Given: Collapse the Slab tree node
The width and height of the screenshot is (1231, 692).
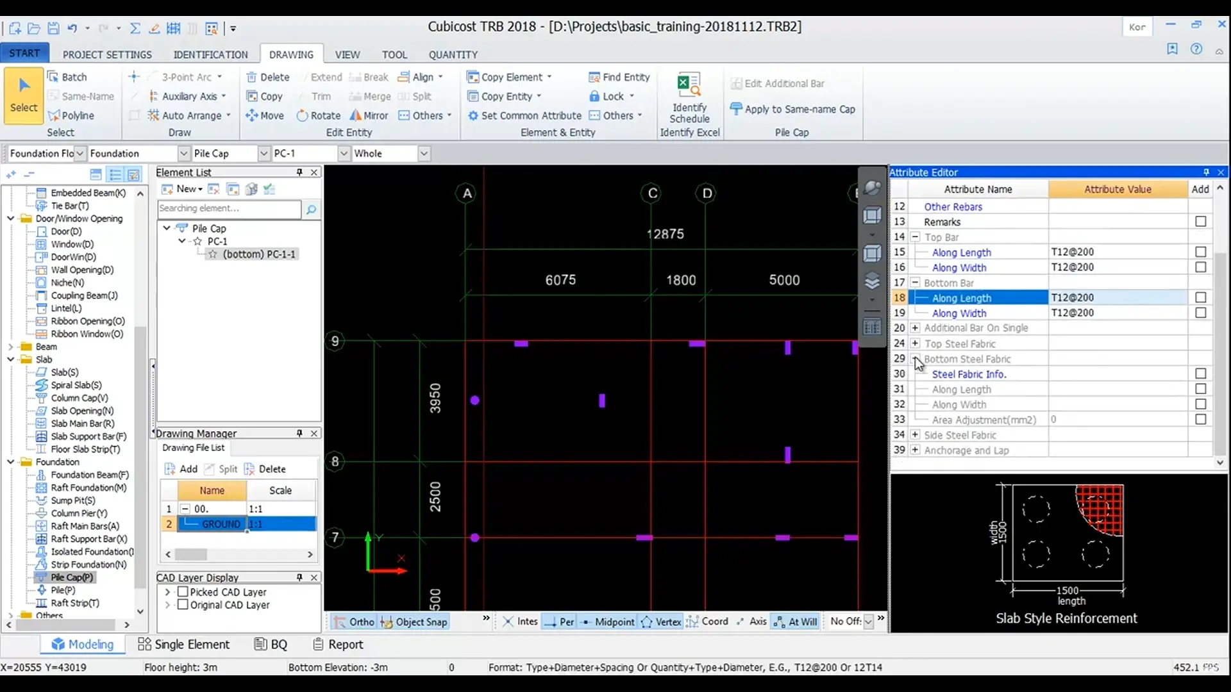Looking at the screenshot, I should [10, 359].
